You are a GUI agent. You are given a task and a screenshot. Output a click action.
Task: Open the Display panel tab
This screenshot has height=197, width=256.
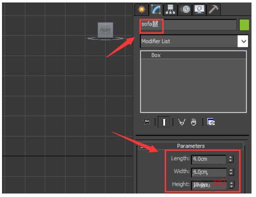[x=199, y=9]
